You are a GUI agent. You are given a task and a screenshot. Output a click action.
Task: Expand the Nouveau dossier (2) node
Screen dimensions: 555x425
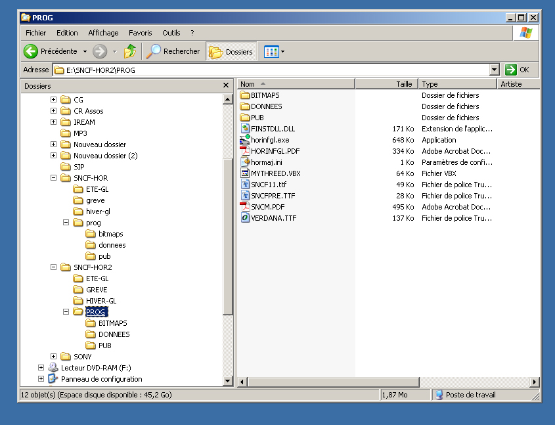pyautogui.click(x=53, y=155)
